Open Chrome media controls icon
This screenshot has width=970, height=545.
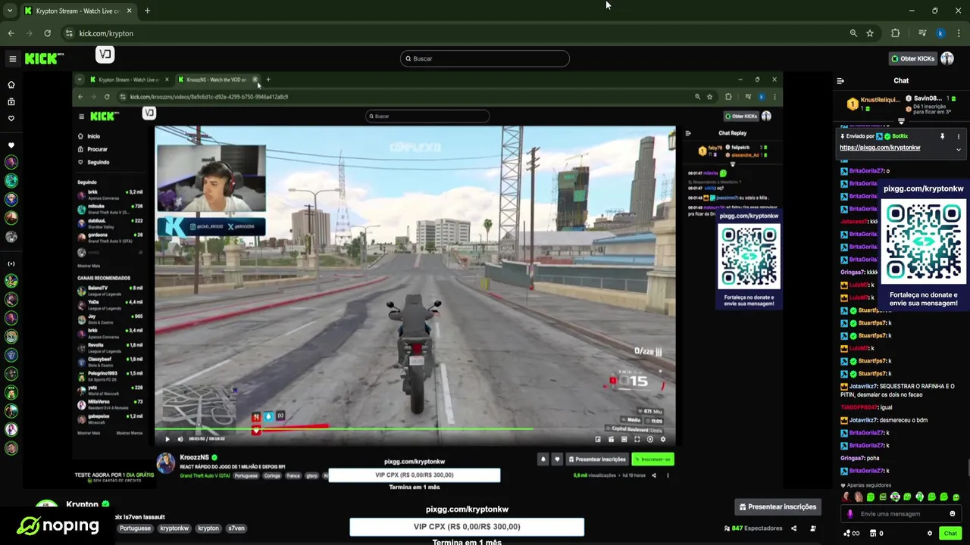[922, 33]
